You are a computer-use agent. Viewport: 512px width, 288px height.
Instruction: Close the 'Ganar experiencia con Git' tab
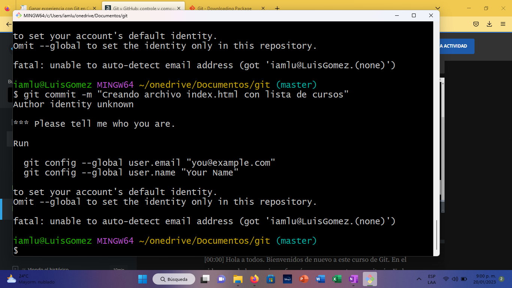(95, 8)
